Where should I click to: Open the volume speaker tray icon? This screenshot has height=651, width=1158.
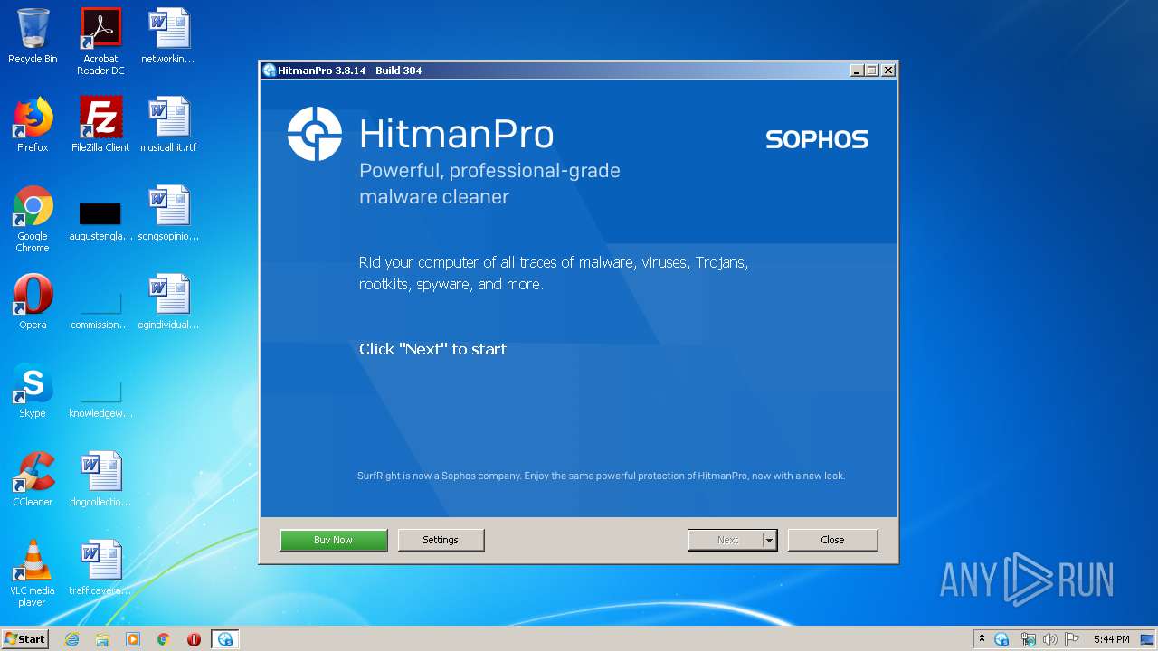pos(1050,639)
